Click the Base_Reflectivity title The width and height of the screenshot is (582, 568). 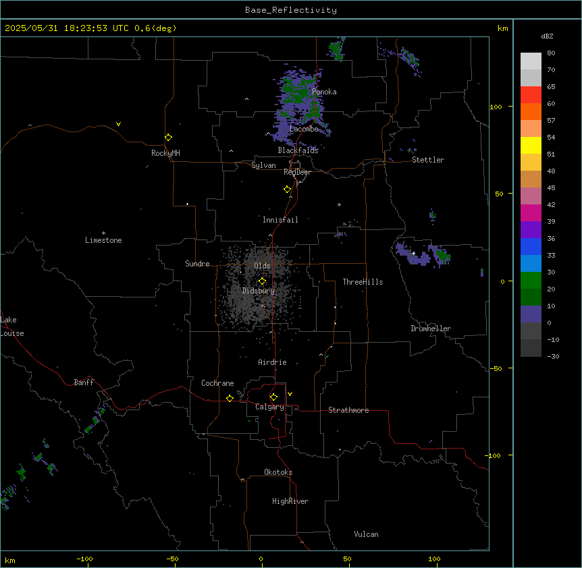point(291,10)
